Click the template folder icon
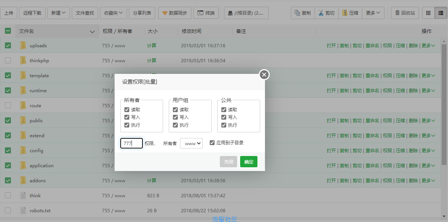The height and width of the screenshot is (222, 448). [x=23, y=75]
